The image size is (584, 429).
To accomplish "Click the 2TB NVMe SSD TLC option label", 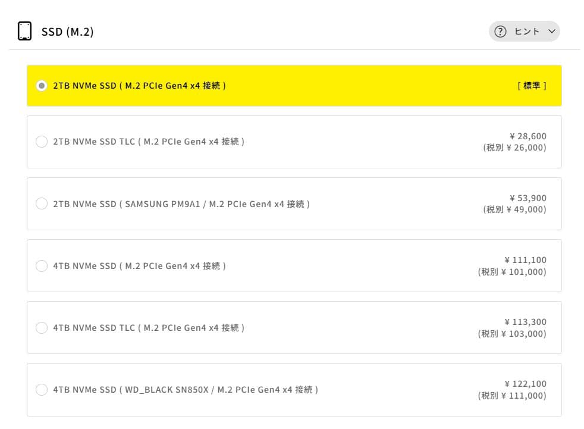I will pos(149,142).
